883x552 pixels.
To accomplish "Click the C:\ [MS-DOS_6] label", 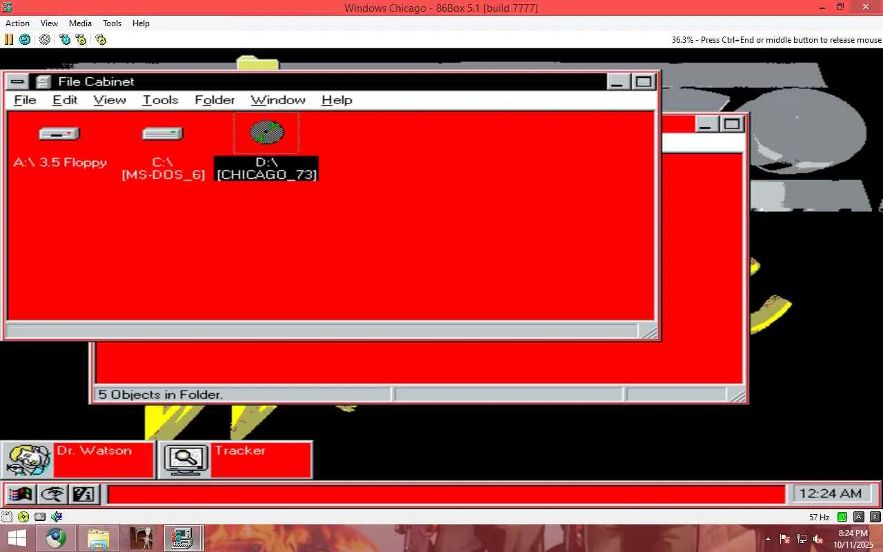I will [x=163, y=169].
